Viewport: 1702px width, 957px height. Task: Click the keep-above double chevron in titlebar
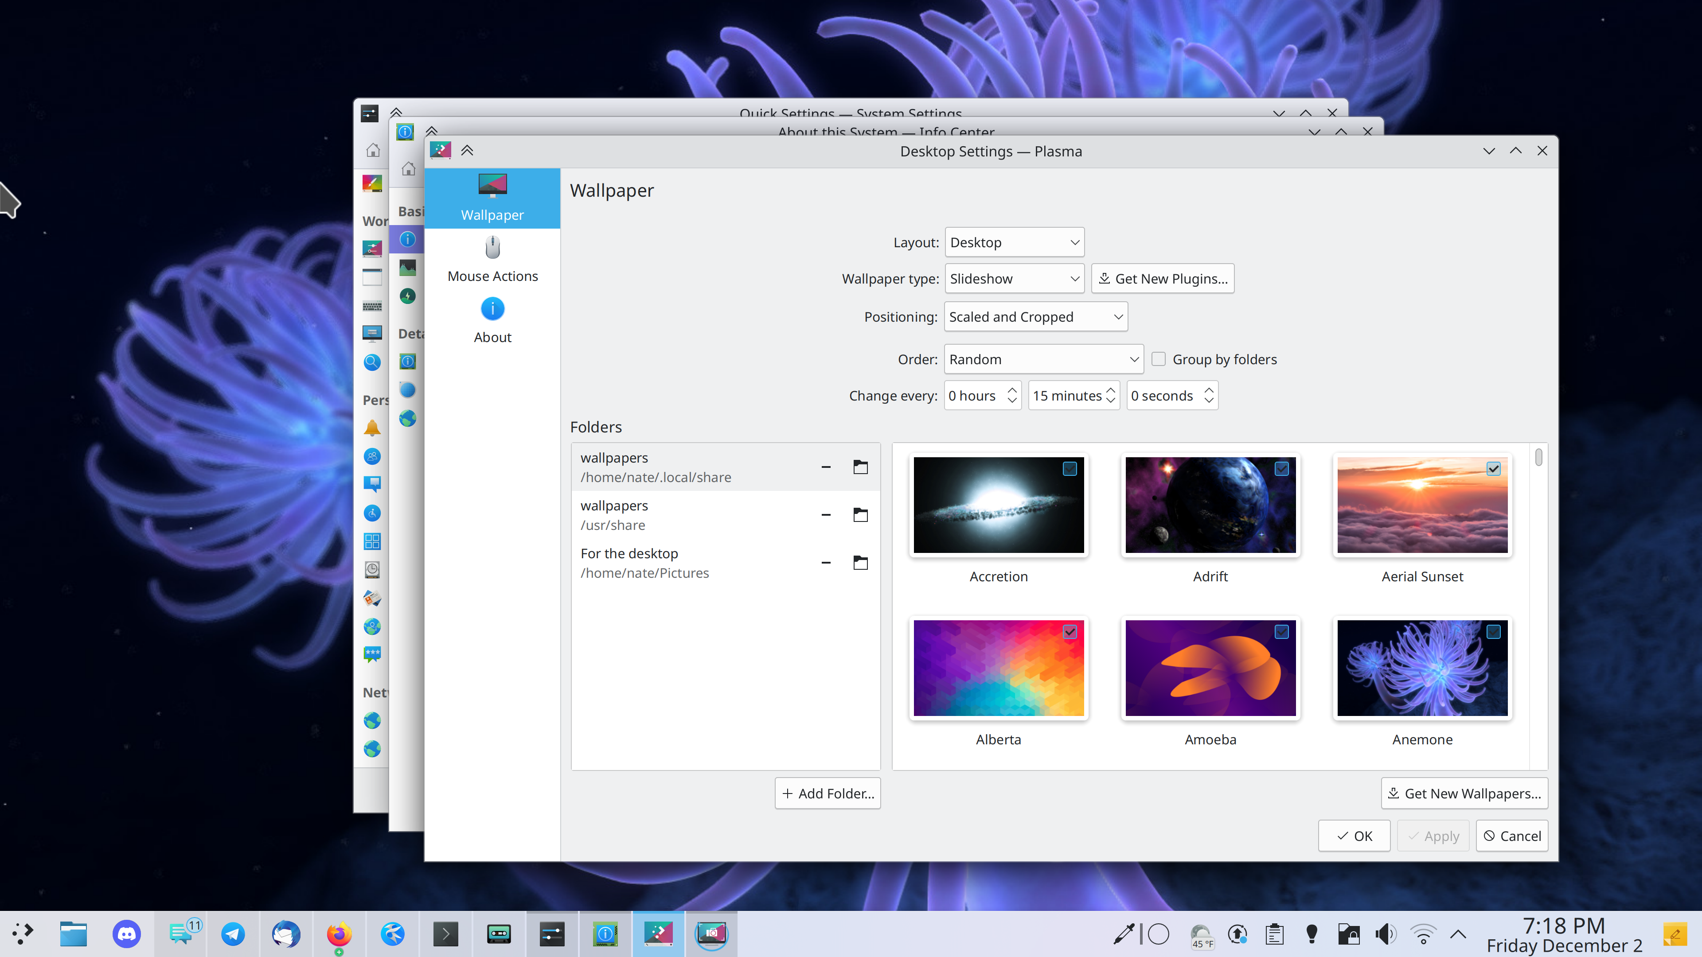467,151
